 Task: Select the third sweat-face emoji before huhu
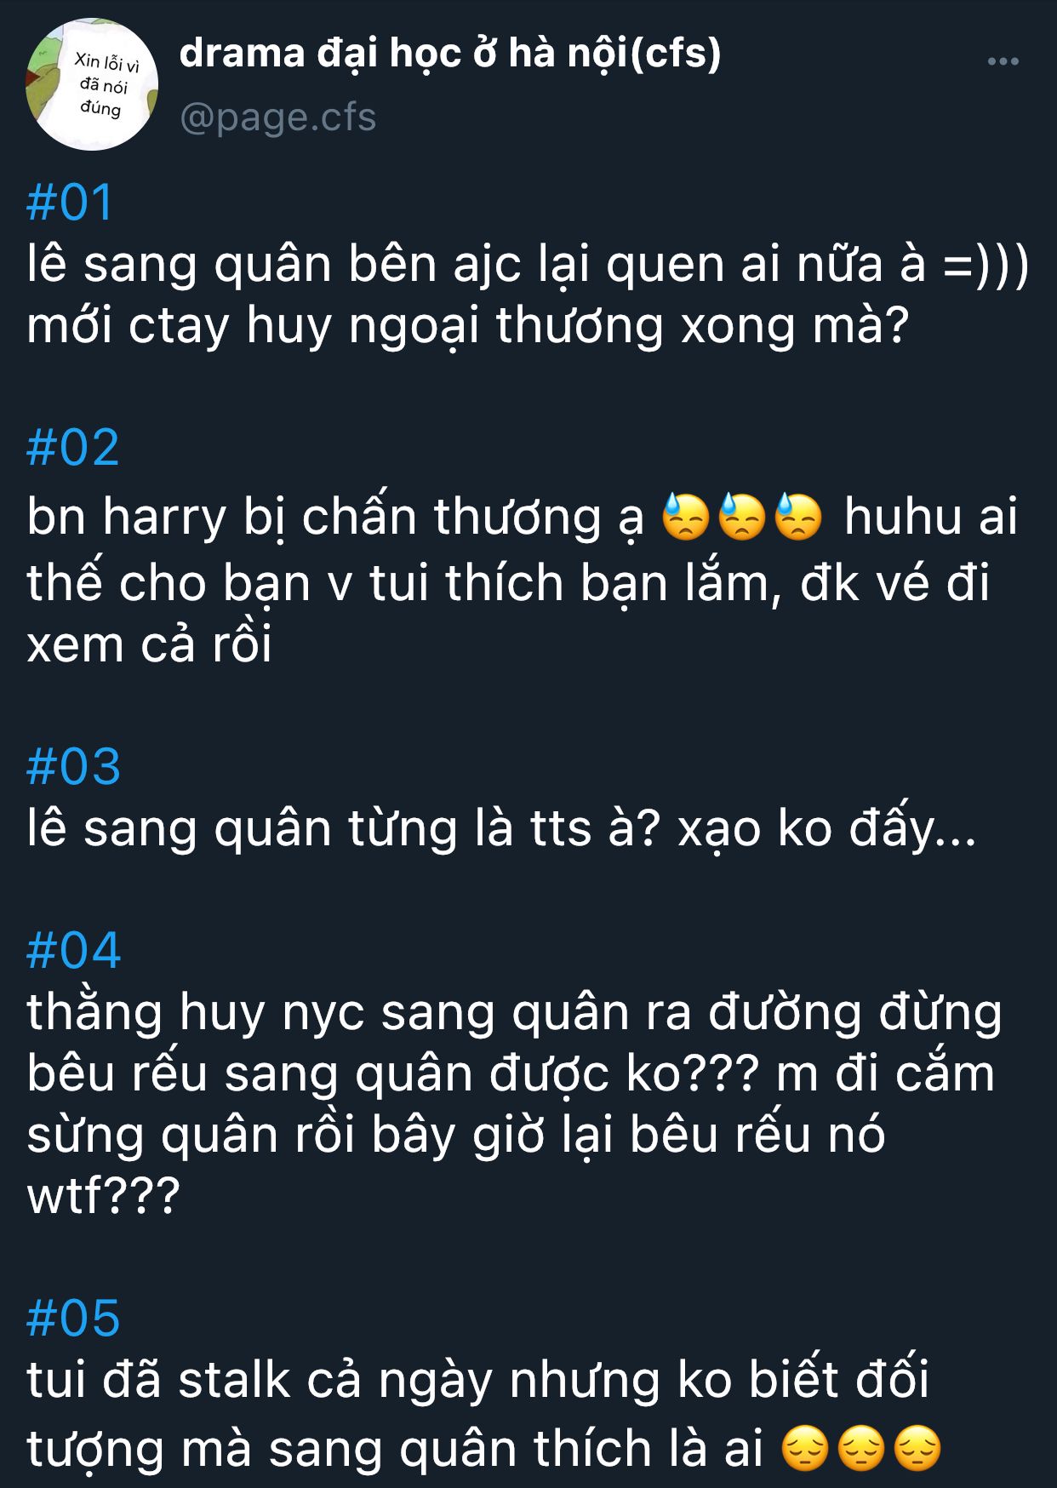[x=798, y=517]
